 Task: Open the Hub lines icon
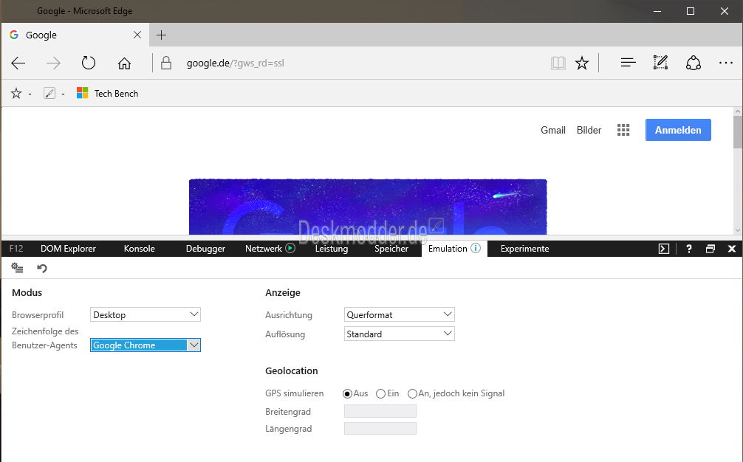[629, 63]
